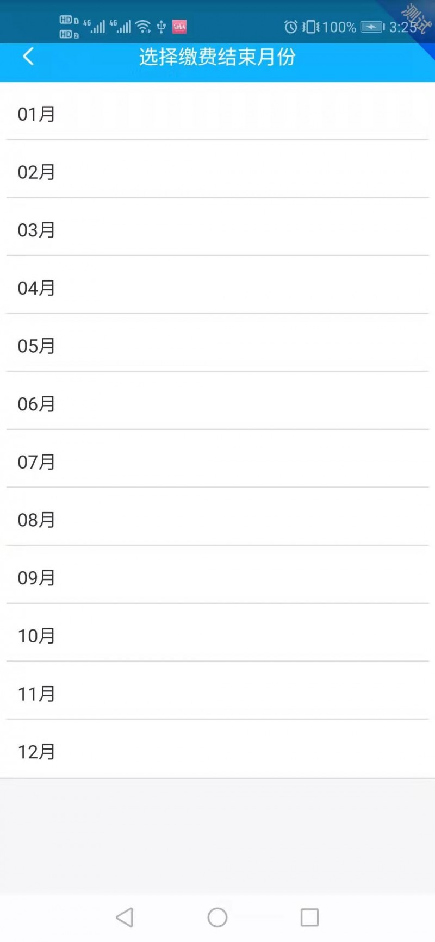
Task: Tap the Android back navigation triangle
Action: (x=125, y=918)
